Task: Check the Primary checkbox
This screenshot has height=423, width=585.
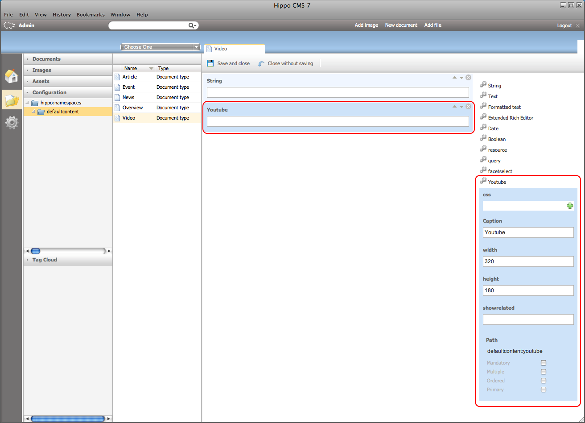Action: pyautogui.click(x=543, y=390)
